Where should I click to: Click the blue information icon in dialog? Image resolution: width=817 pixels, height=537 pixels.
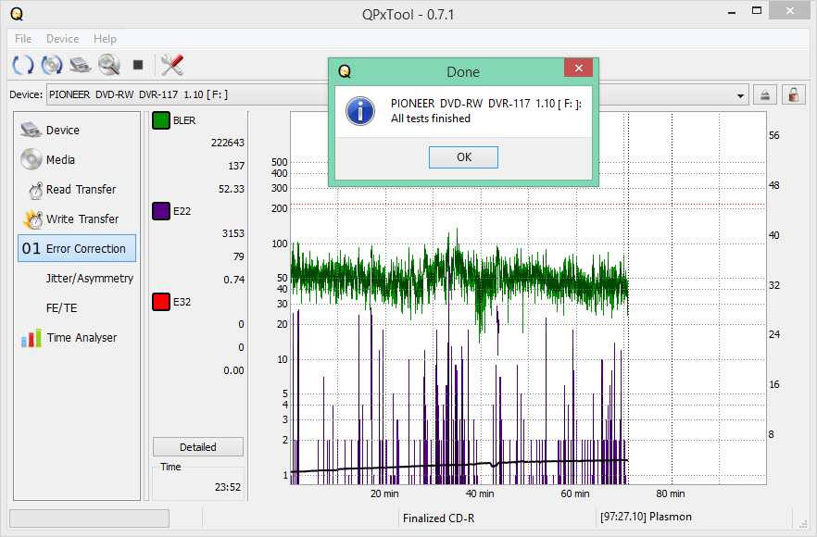click(360, 111)
